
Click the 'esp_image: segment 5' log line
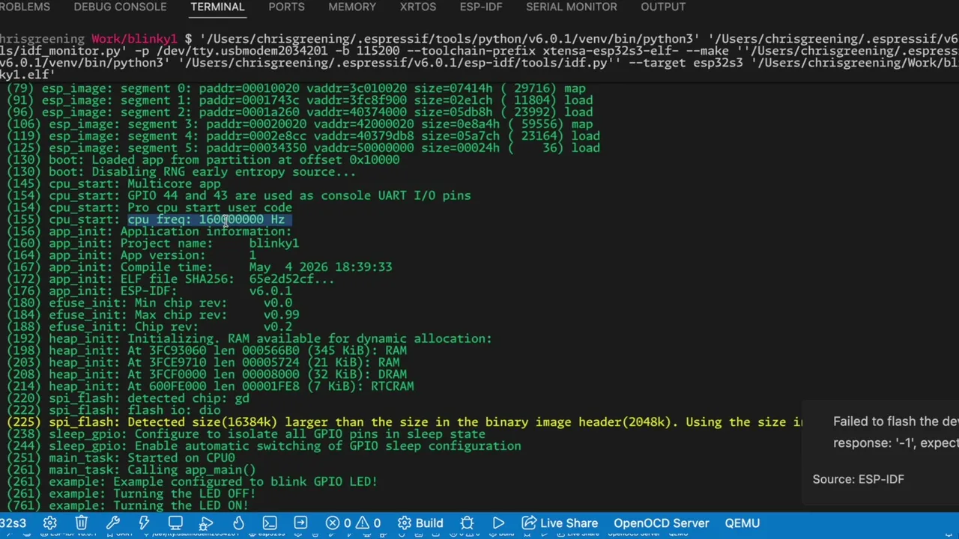(303, 147)
